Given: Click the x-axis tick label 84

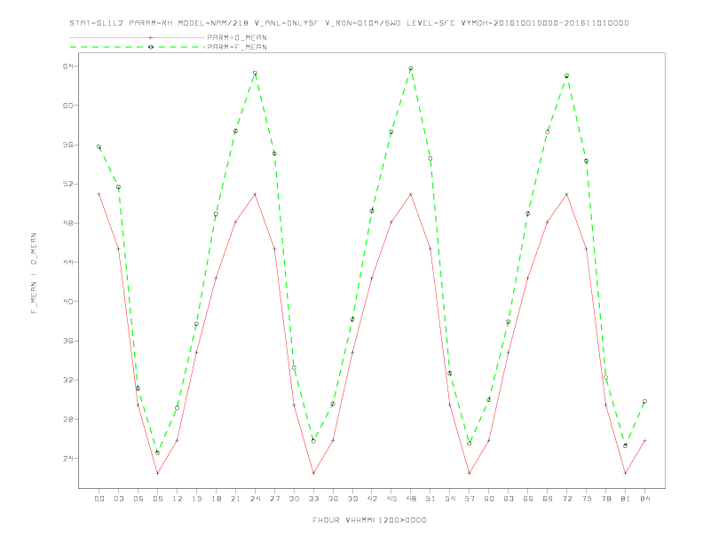Looking at the screenshot, I should (644, 499).
